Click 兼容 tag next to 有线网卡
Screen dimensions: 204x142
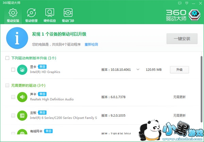tap(48, 131)
